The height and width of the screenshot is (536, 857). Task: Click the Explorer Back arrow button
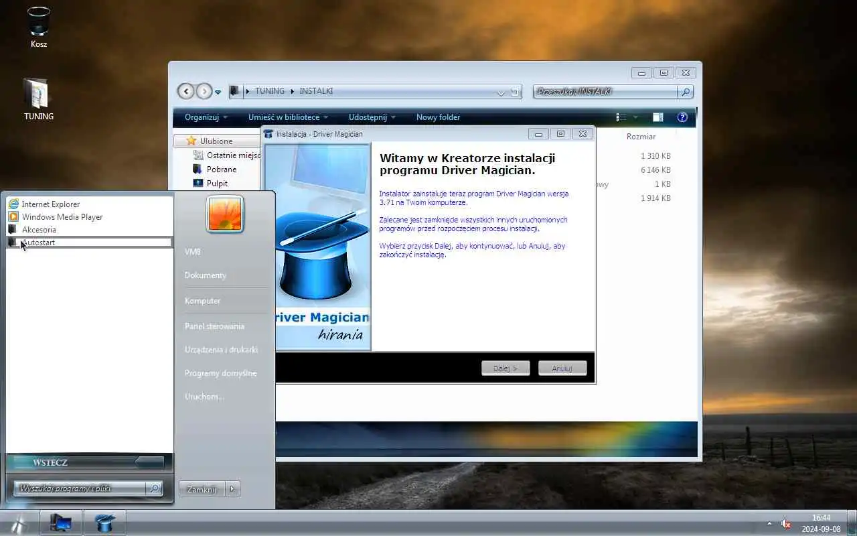185,91
